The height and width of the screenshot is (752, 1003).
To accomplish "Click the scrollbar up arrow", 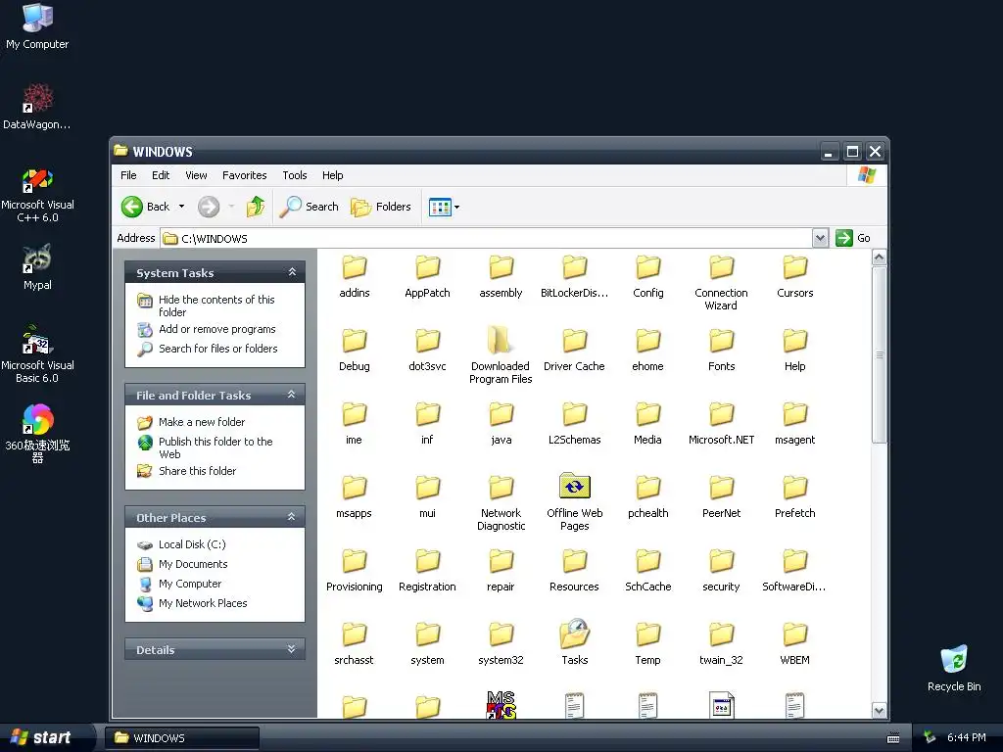I will pos(880,258).
